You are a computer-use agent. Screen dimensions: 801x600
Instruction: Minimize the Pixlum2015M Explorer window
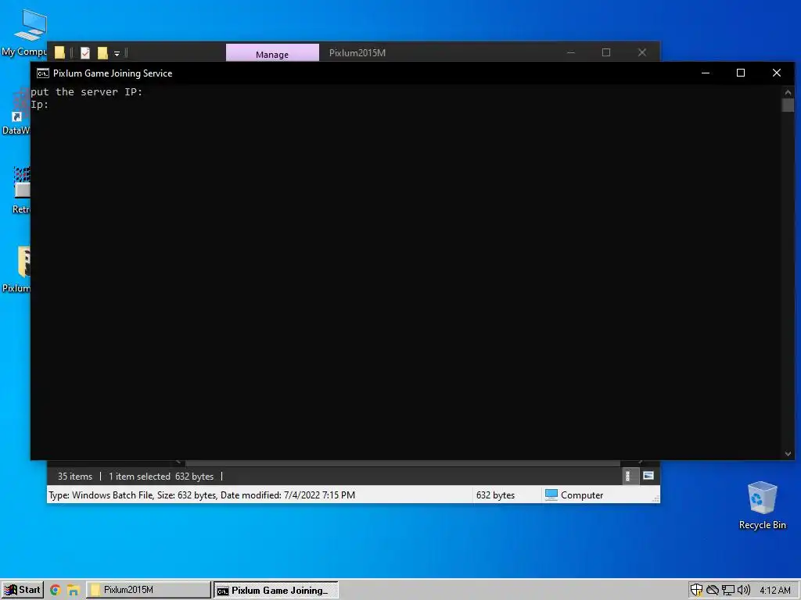tap(571, 52)
